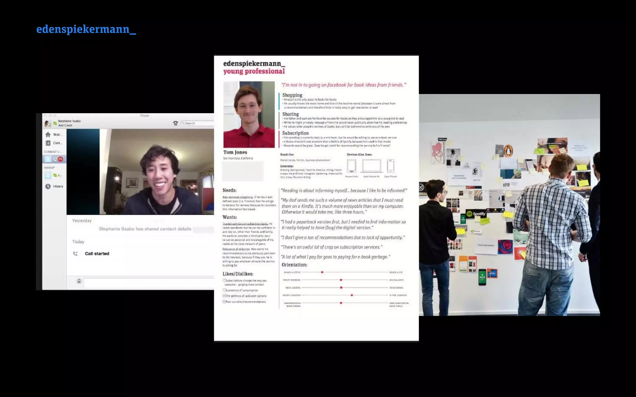Click the Needs Curation orientation slider marker
The image size is (636, 397).
pyautogui.click(x=352, y=295)
